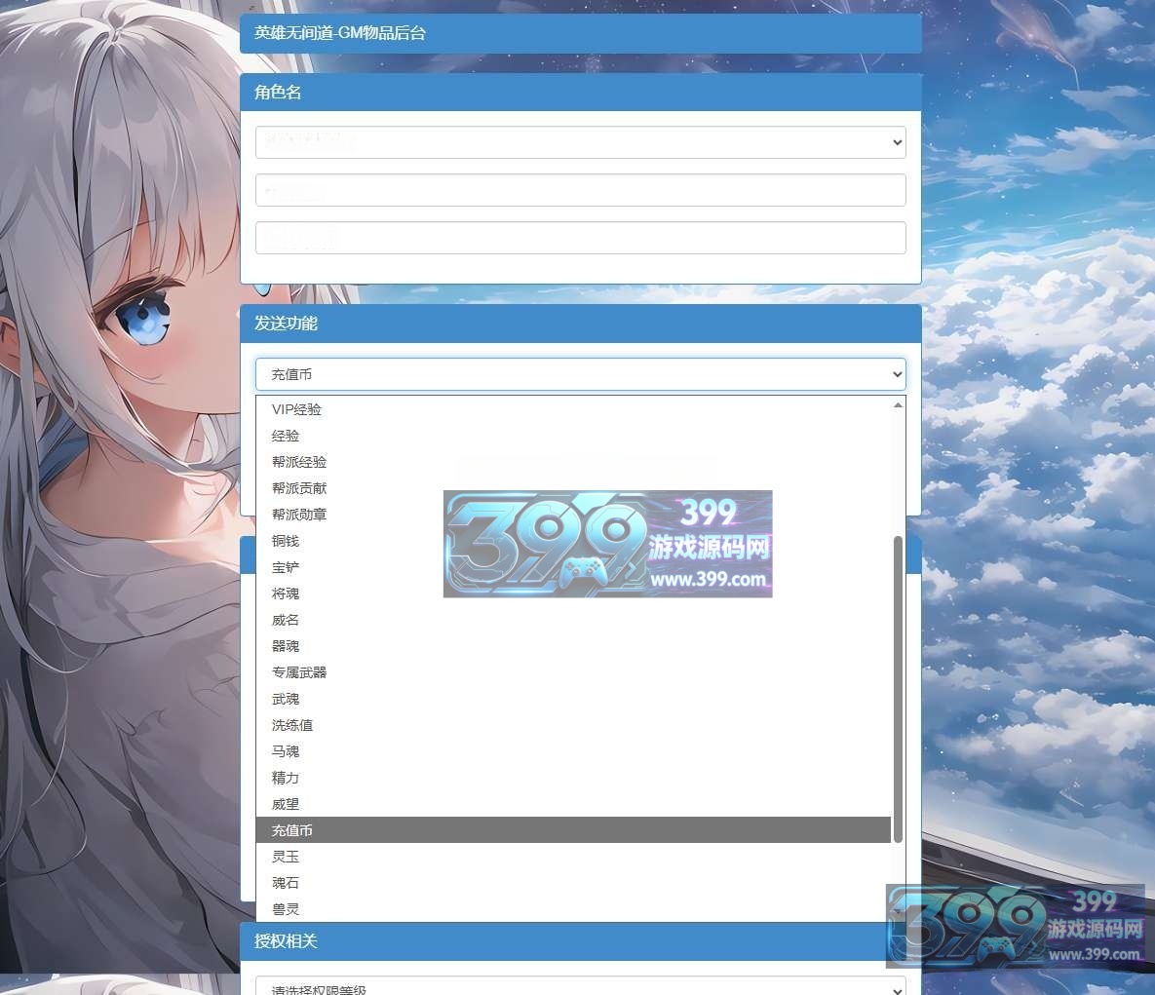Click the 角色名 panel header
The height and width of the screenshot is (995, 1155).
581,92
